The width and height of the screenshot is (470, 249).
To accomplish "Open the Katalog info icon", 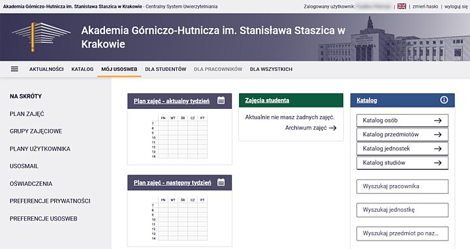I will pos(444,100).
